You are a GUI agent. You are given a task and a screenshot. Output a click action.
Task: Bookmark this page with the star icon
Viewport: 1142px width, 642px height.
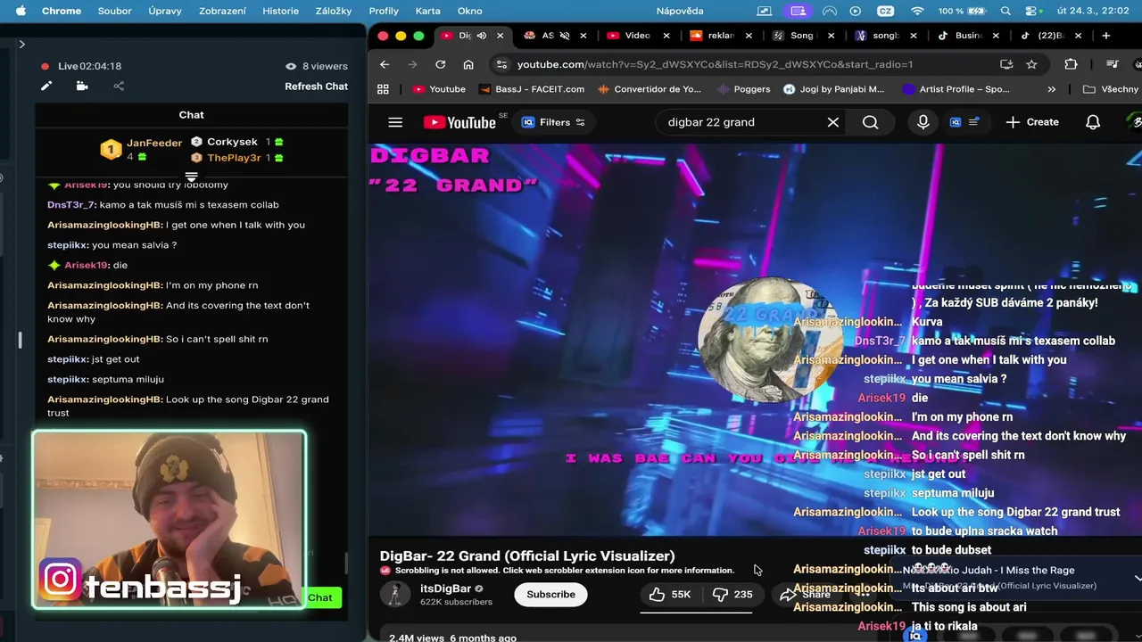click(1031, 64)
